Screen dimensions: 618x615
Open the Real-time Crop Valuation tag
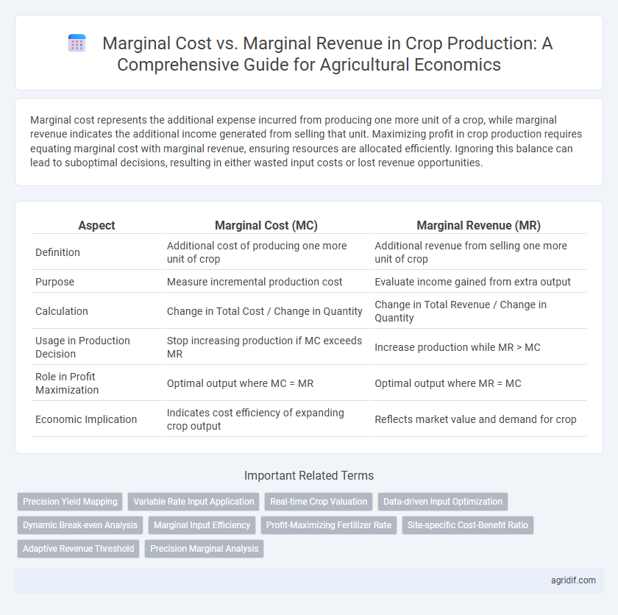pyautogui.click(x=319, y=502)
